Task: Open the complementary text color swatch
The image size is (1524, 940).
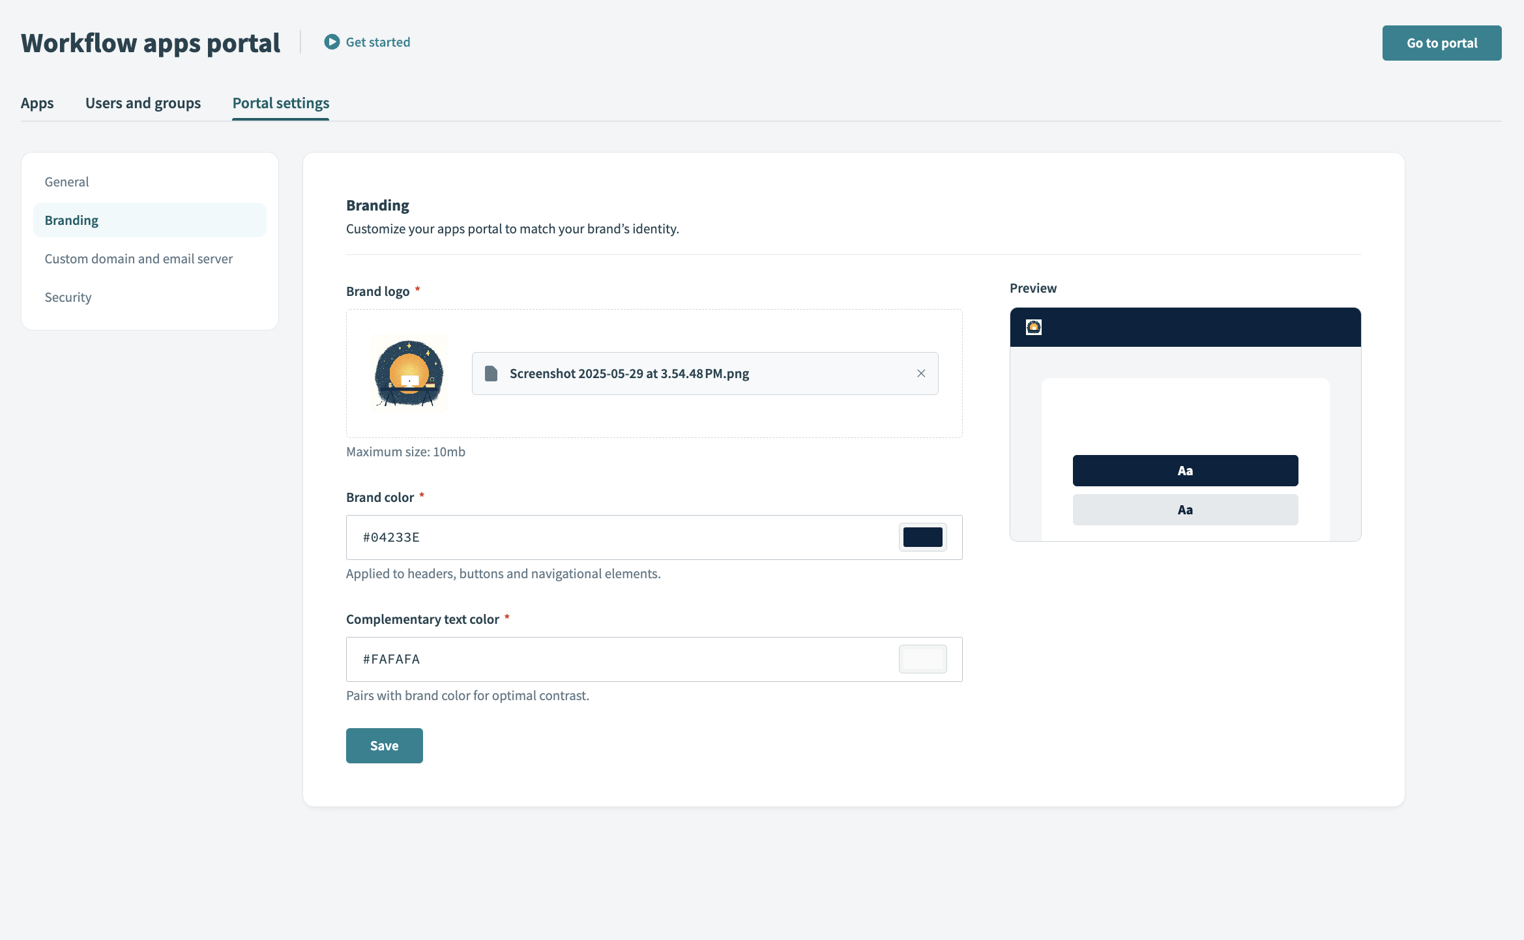Action: pos(922,659)
